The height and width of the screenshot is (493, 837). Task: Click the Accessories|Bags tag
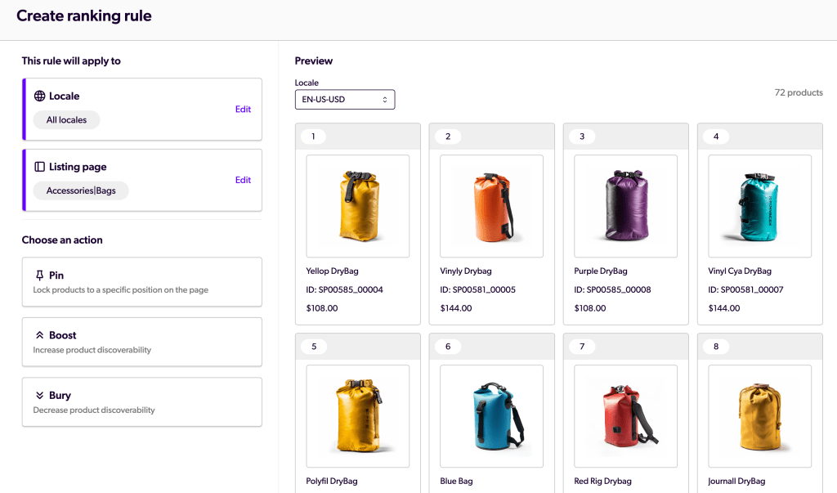pos(81,190)
